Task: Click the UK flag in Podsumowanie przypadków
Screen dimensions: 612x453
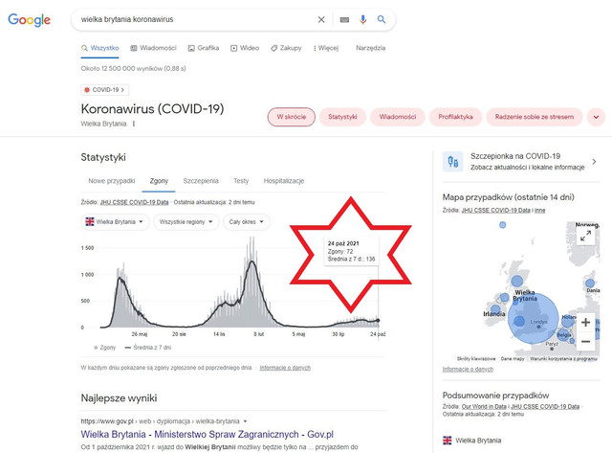Action: [448, 441]
